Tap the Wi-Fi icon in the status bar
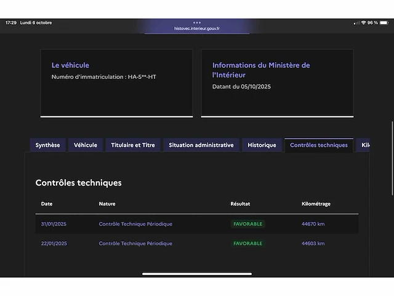 (x=363, y=23)
